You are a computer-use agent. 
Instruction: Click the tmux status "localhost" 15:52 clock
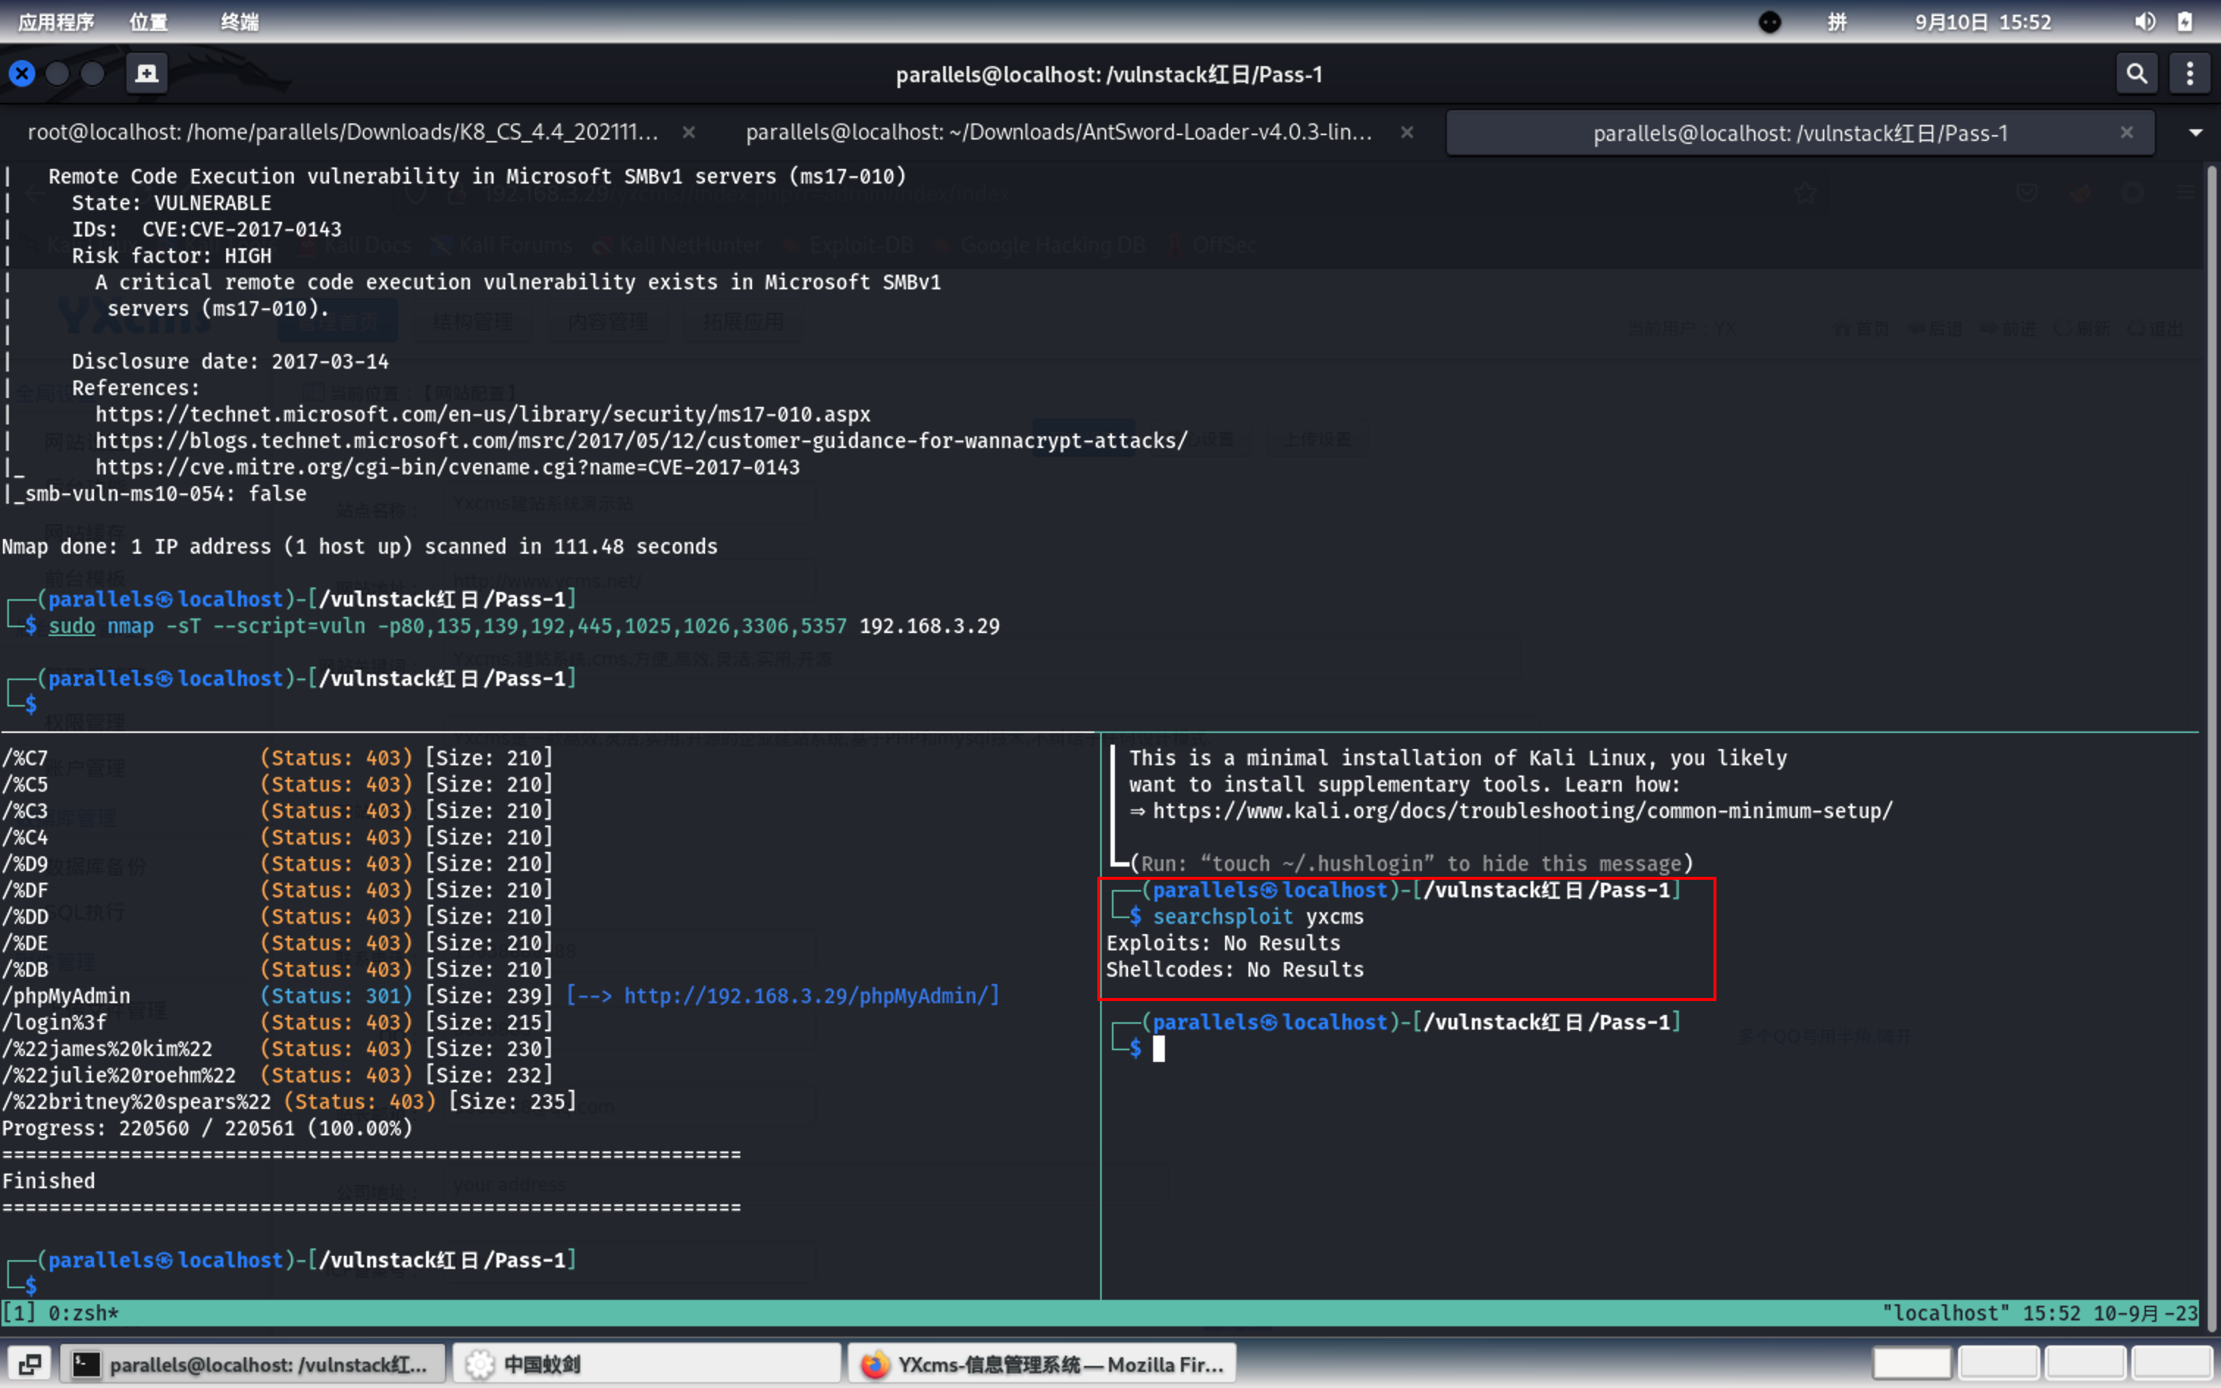(2040, 1313)
